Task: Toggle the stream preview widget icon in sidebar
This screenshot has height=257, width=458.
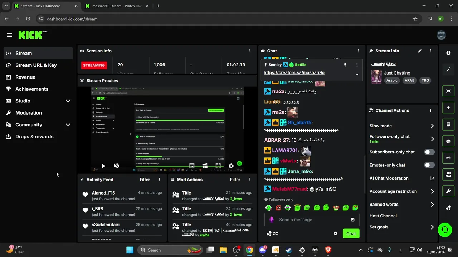Action: [448, 91]
